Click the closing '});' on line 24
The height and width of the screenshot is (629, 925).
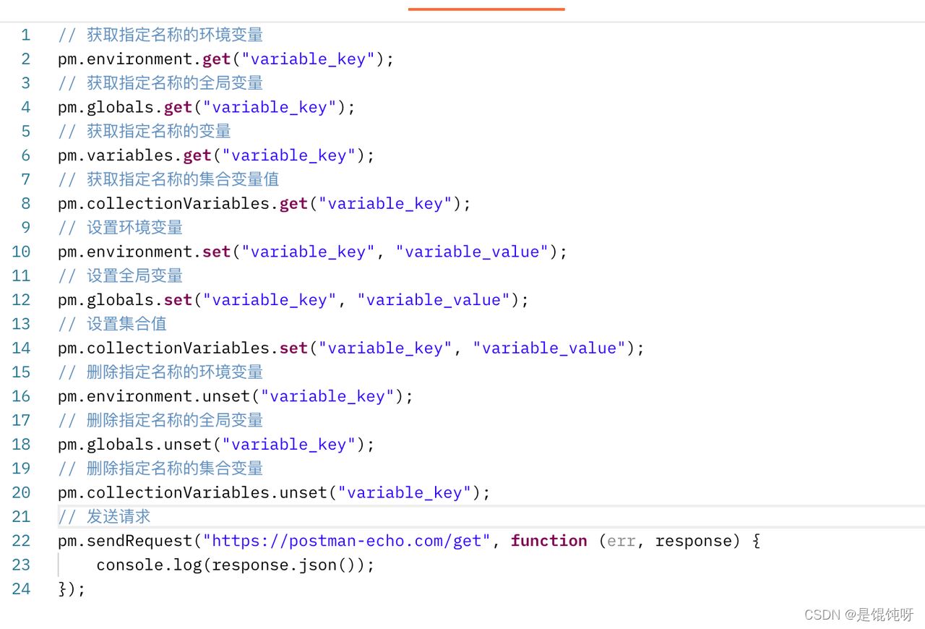(x=72, y=589)
